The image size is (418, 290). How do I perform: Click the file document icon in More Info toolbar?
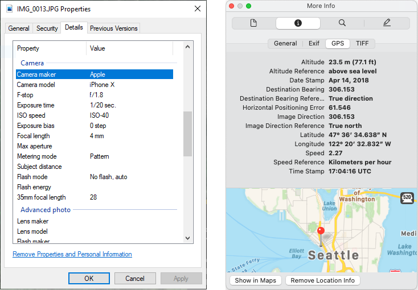pyautogui.click(x=253, y=23)
